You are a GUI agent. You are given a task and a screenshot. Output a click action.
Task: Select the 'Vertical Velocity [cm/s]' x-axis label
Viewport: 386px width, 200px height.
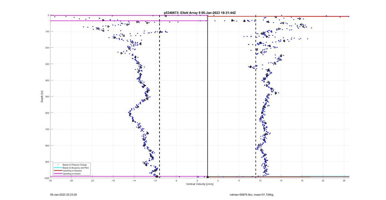200,184
